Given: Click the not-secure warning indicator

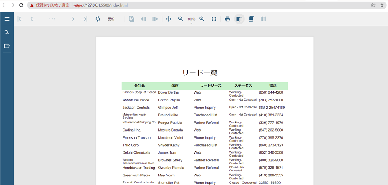Looking at the screenshot, I should pos(49,5).
